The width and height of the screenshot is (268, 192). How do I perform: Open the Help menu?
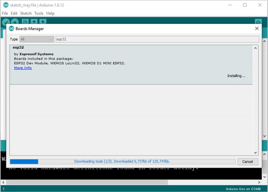coord(50,13)
